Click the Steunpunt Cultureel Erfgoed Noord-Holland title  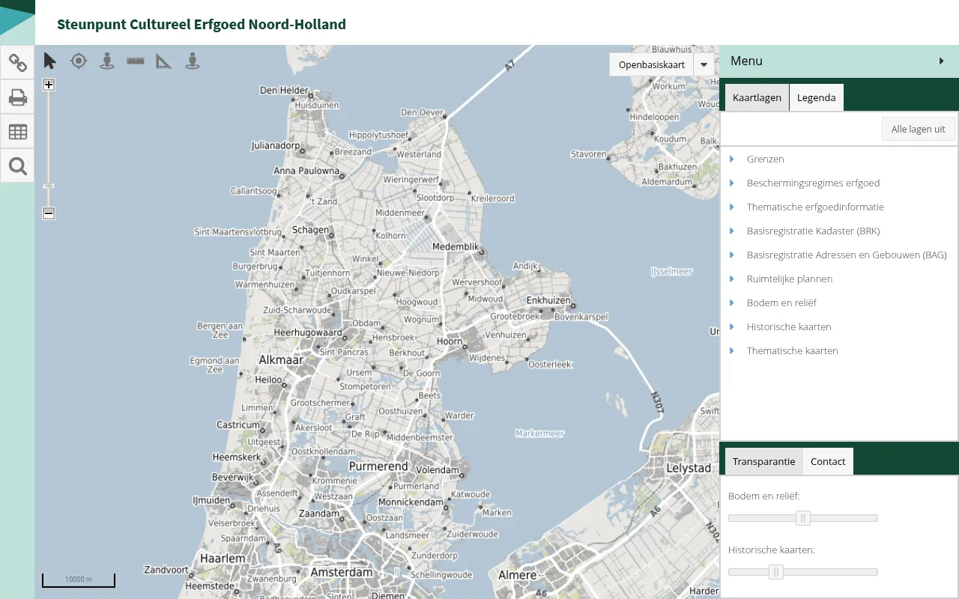[202, 24]
